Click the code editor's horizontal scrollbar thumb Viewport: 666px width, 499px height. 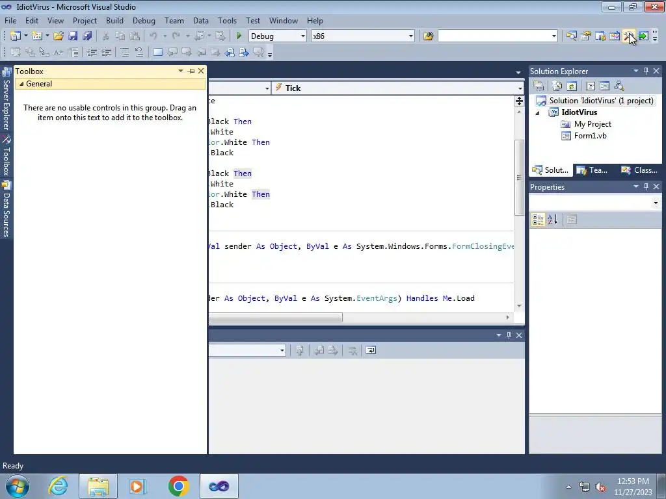point(275,317)
